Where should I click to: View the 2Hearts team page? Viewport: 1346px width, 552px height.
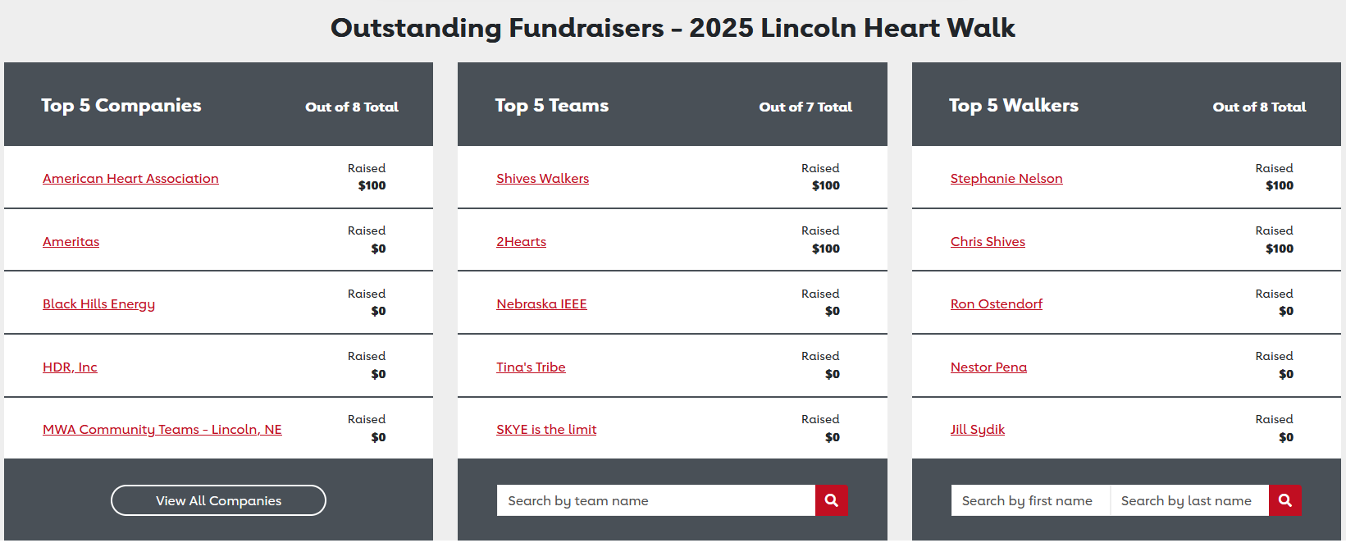click(x=521, y=242)
